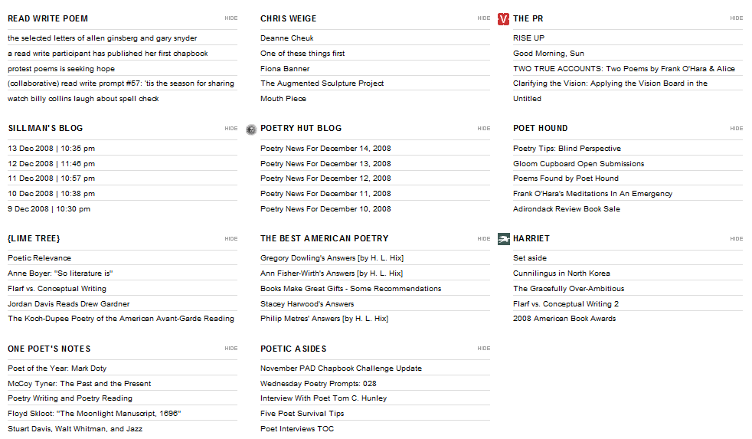Open 'Adirondack Review Book Sale' post

point(567,208)
